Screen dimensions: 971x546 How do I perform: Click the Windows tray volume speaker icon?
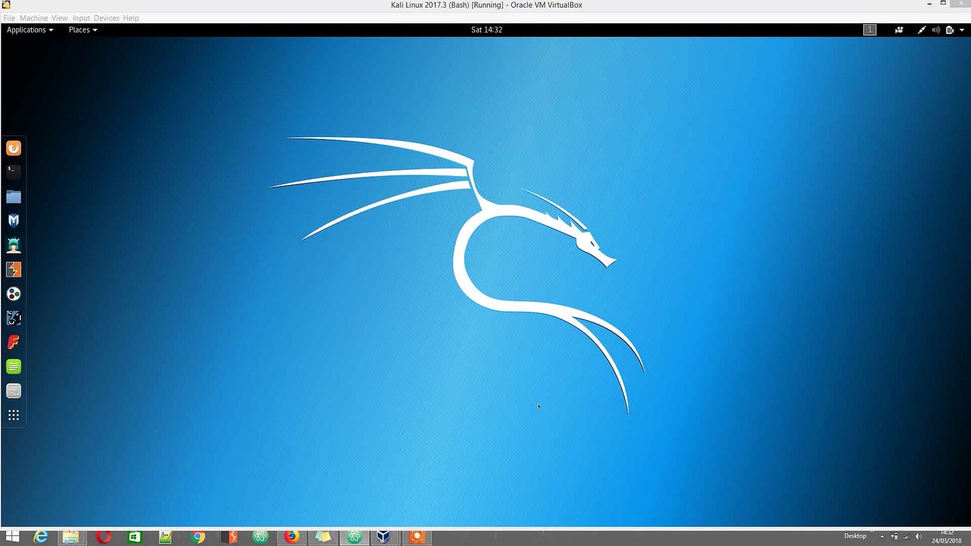click(x=919, y=537)
